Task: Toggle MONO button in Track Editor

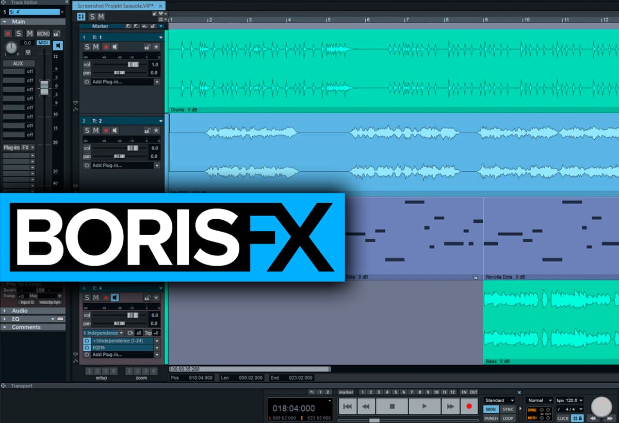Action: [x=43, y=34]
